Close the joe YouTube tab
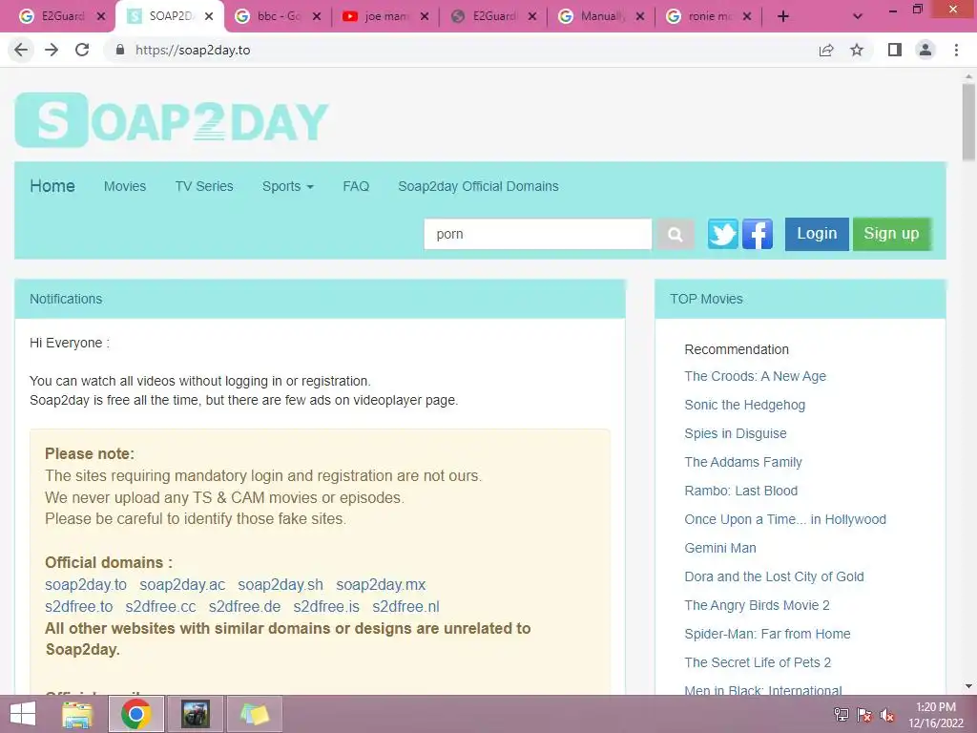Image resolution: width=977 pixels, height=733 pixels. 425,17
